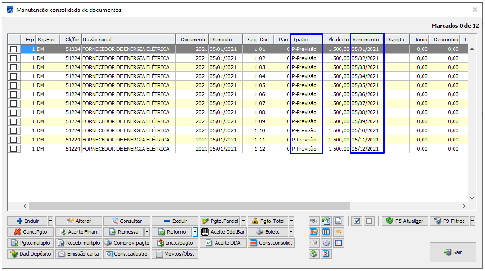Click the horizontal scrollbar right arrow
Viewport: 485px width, 271px height.
pos(464,206)
